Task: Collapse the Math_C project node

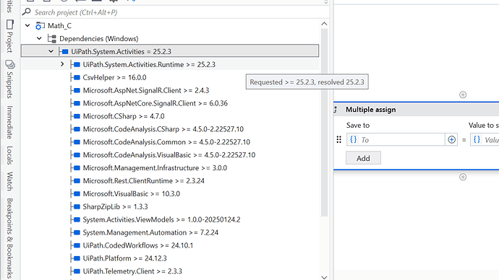Action: coord(27,25)
